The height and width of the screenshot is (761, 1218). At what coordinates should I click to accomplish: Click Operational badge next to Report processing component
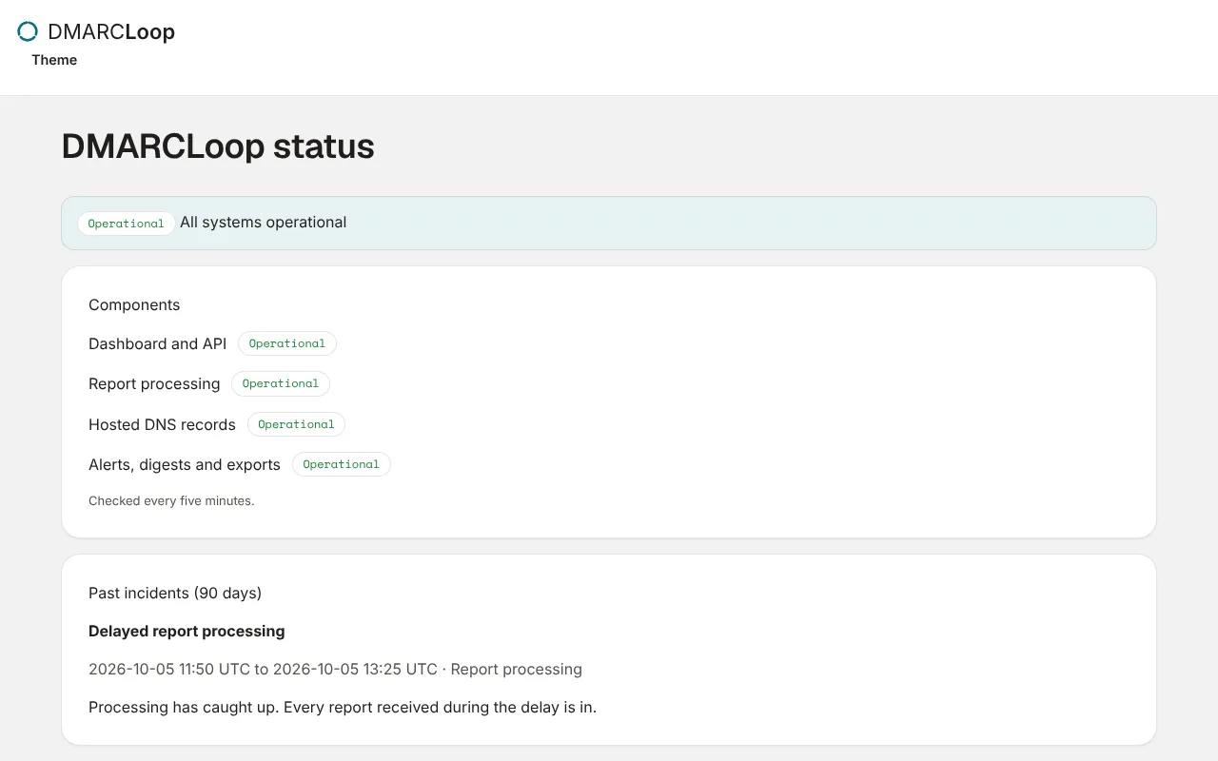281,383
